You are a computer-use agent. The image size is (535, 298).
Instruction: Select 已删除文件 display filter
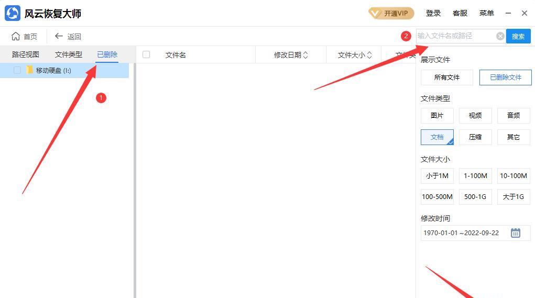(505, 78)
